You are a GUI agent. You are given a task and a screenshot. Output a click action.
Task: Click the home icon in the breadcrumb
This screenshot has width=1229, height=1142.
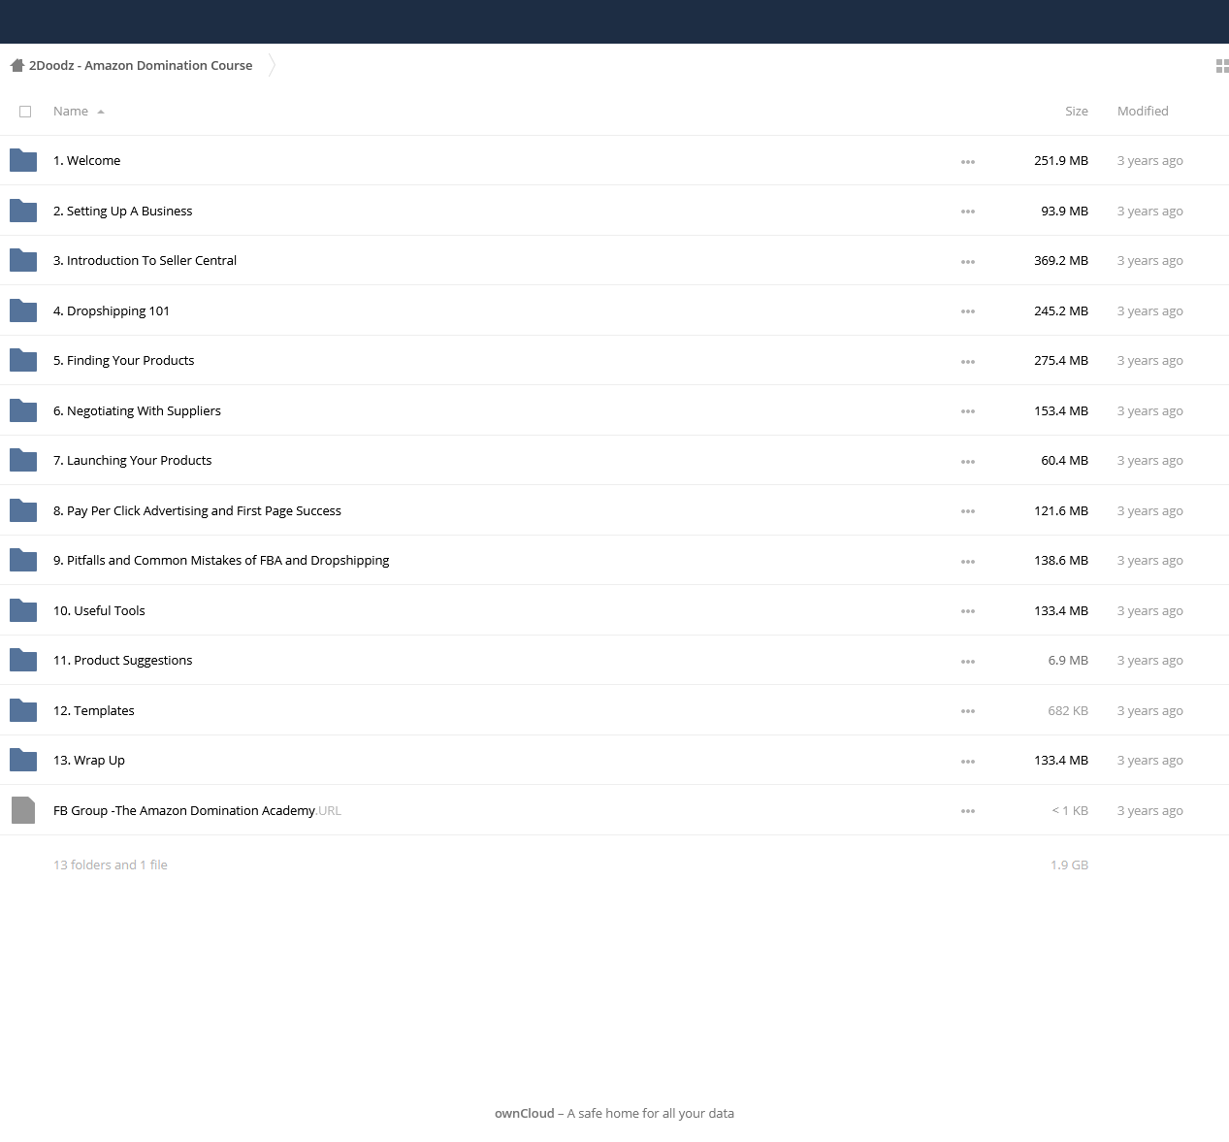[x=16, y=65]
